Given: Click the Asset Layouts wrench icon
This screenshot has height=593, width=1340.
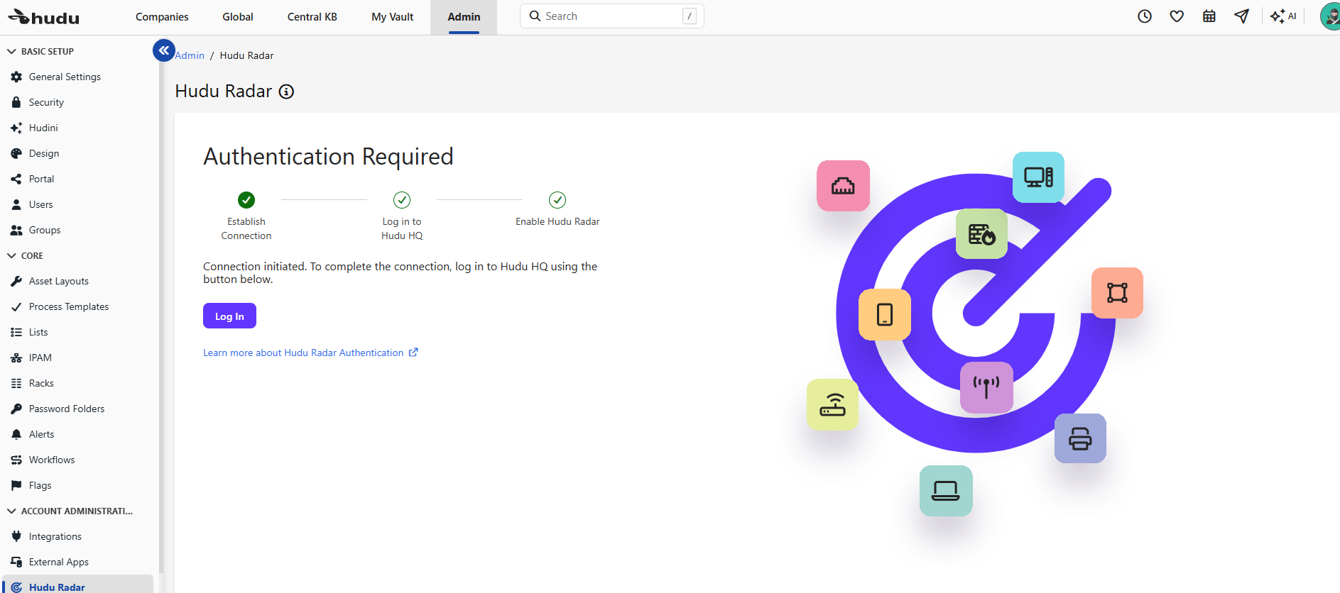Looking at the screenshot, I should pyautogui.click(x=16, y=281).
